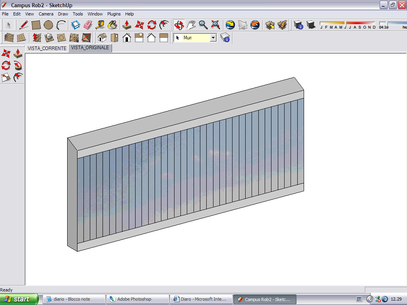Viewport: 407px width, 305px height.
Task: Select the Pan hand tool
Action: click(x=191, y=25)
